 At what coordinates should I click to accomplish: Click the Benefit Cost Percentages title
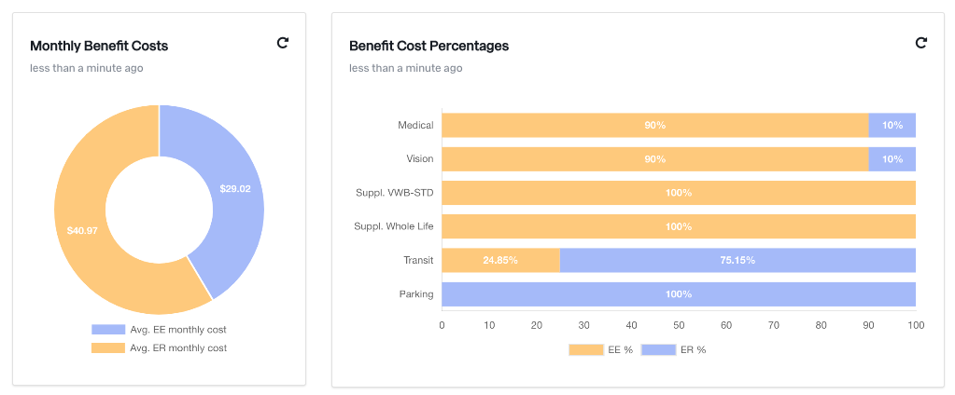(x=428, y=46)
